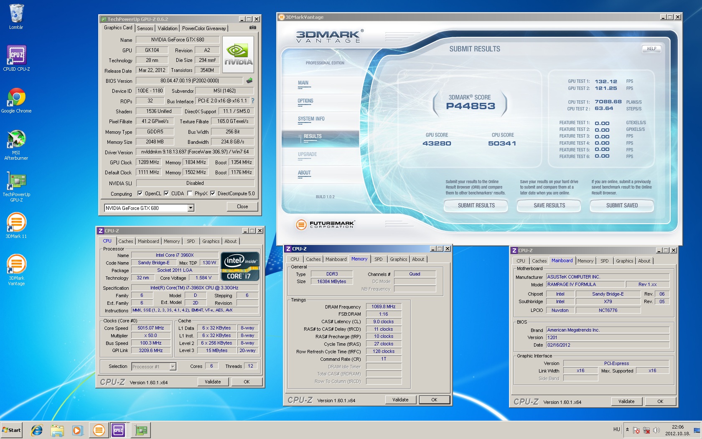Click the GPU-Z Name field showing GTX 680
This screenshot has width=702, height=439.
point(178,40)
